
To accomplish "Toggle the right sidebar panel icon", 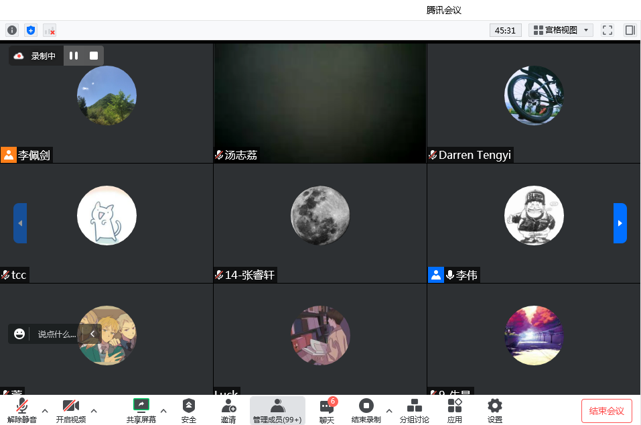I will [630, 30].
